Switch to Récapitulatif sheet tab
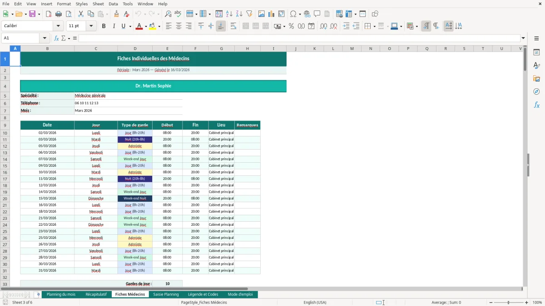Viewport: 545px width, 306px height. [96, 295]
